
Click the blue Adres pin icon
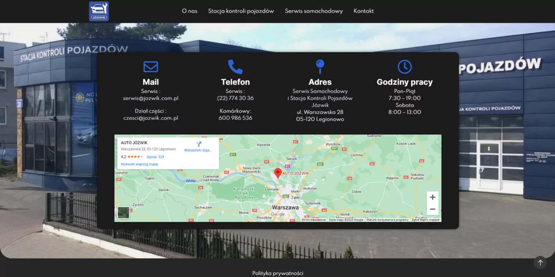point(320,67)
